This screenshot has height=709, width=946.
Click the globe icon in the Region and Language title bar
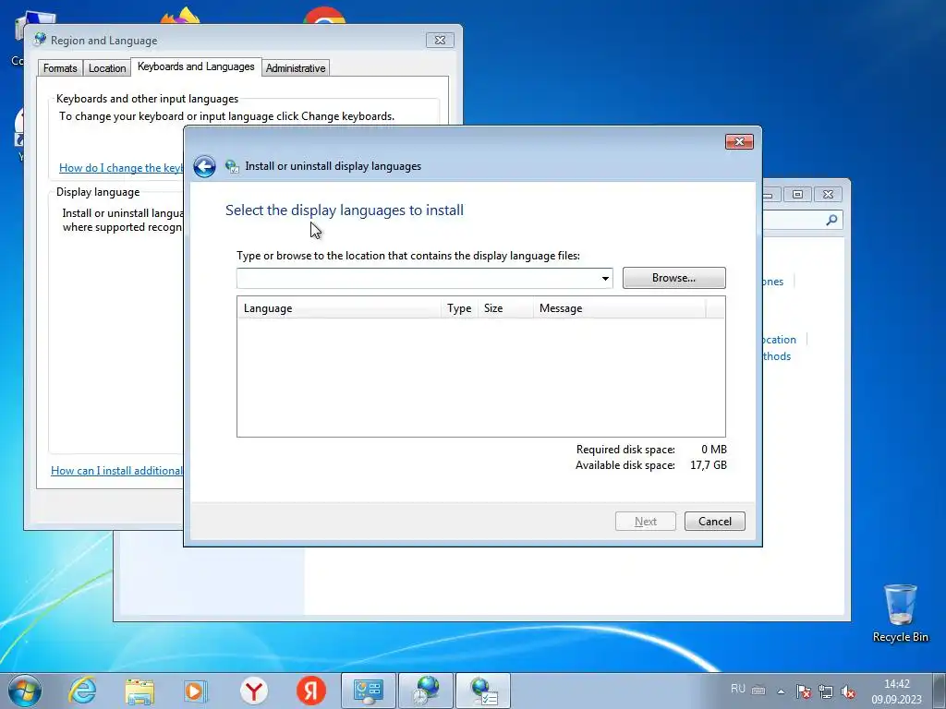(40, 40)
